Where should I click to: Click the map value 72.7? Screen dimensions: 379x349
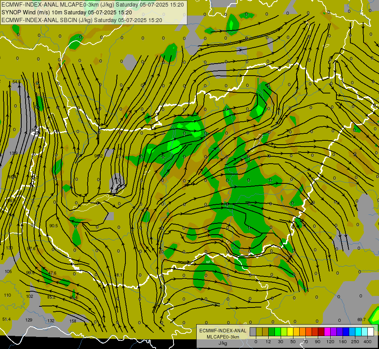[x=34, y=178]
